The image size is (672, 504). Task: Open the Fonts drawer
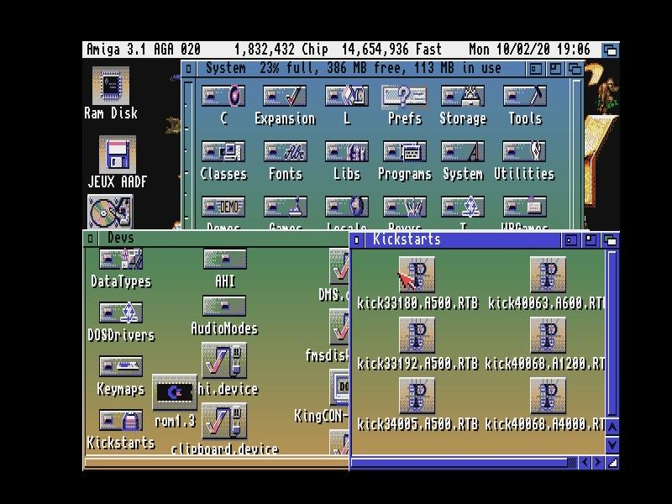[x=285, y=151]
